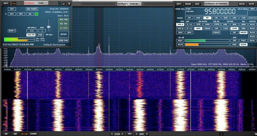257x136 pixels.
Task: Click the 95.800.000 frequency display
Action: pos(220,12)
